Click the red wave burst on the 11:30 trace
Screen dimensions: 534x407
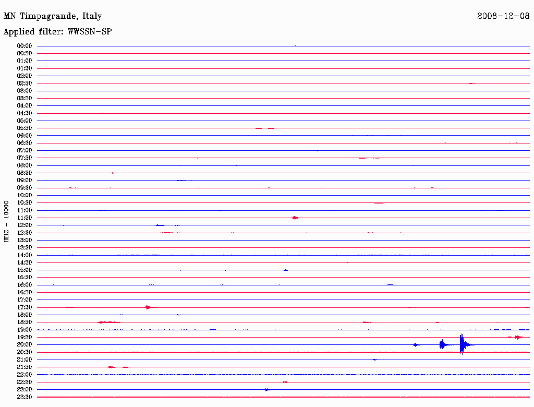(x=295, y=218)
